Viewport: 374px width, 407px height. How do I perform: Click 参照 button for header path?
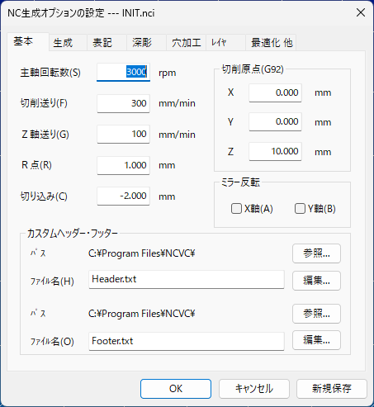click(316, 253)
